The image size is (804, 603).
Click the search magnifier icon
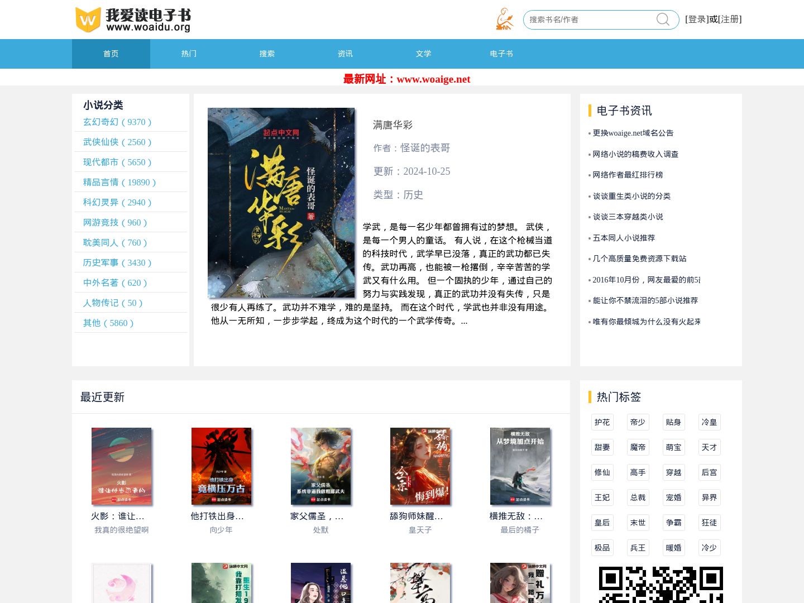663,20
